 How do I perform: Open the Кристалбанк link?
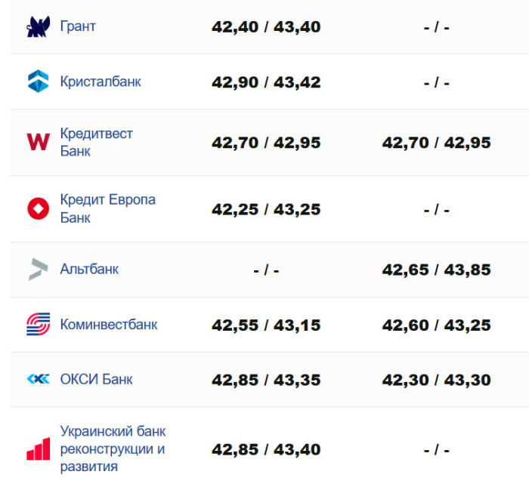pos(101,82)
